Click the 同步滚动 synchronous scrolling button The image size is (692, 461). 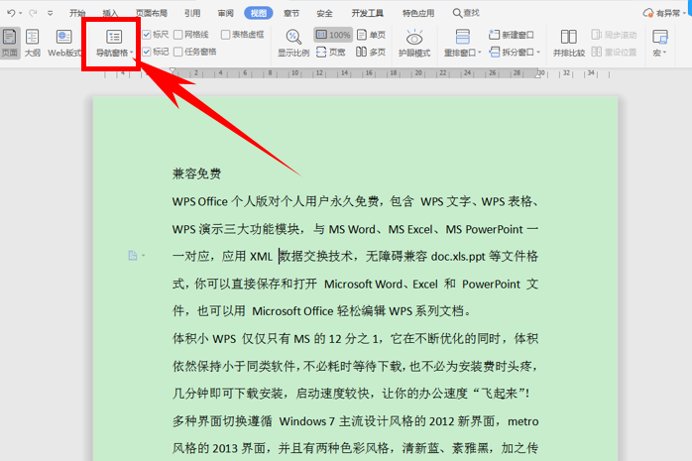[614, 35]
